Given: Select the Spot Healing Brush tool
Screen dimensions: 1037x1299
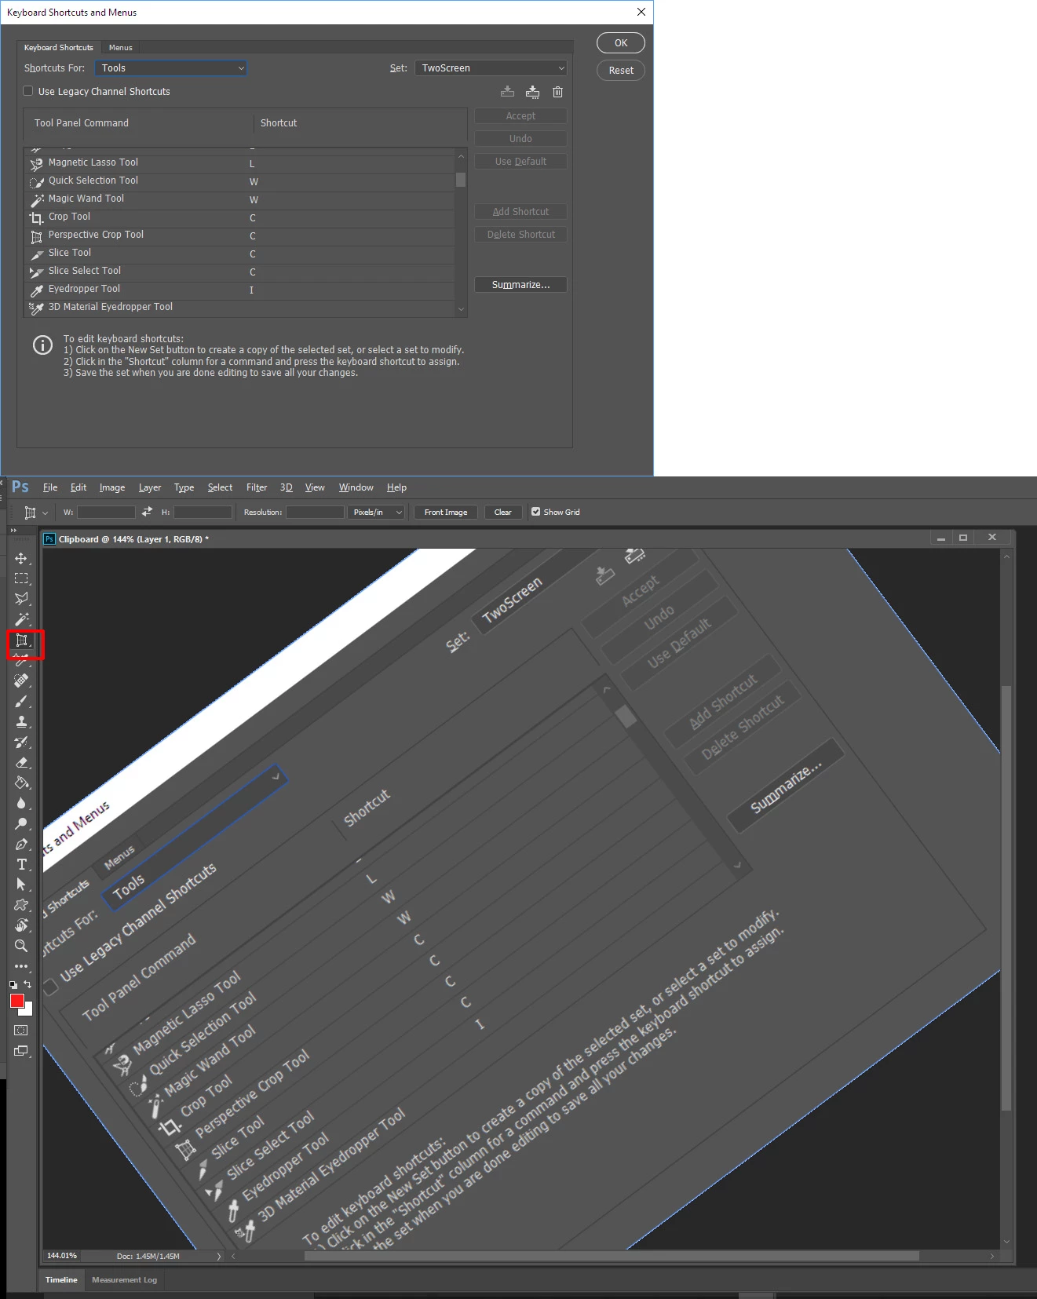Looking at the screenshot, I should 21,681.
